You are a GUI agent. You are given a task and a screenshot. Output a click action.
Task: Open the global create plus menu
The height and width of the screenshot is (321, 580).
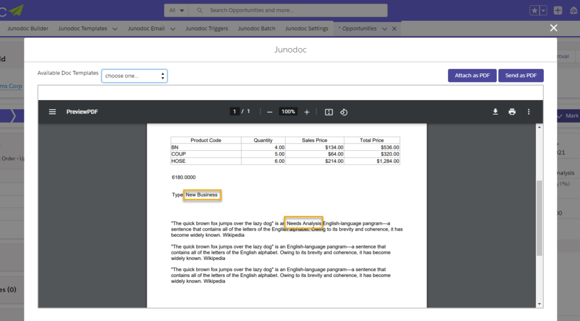(558, 11)
